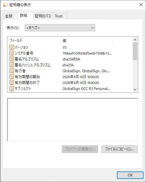Viewport: 146px width, 182px height.
Task: Click the value GlobalSign GCC R3 Personal...
Action: tap(86, 89)
